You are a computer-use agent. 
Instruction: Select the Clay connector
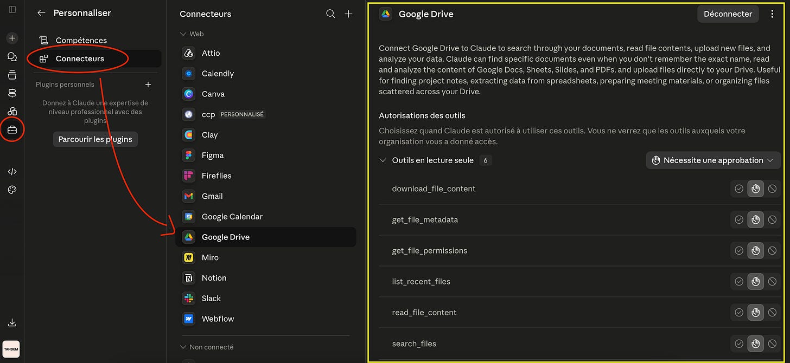tap(266, 135)
